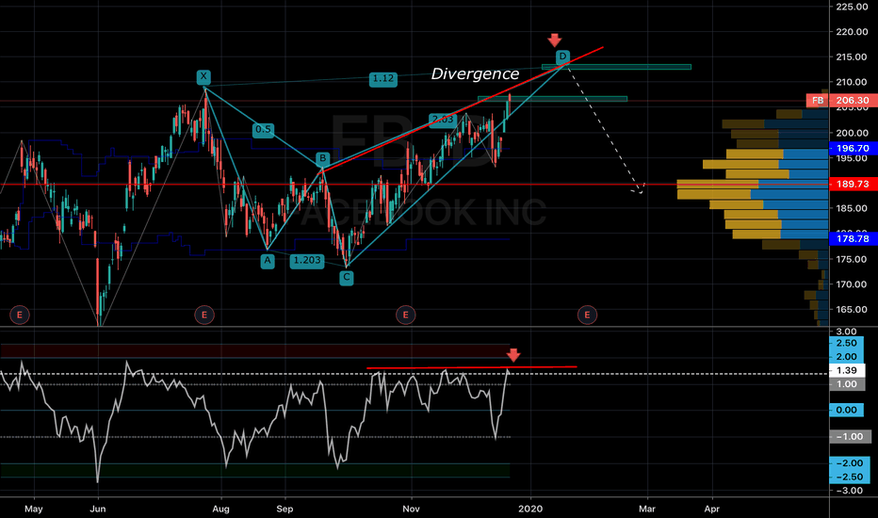This screenshot has width=878, height=518.
Task: Click the −2.50 indicator level label
Action: pos(850,478)
